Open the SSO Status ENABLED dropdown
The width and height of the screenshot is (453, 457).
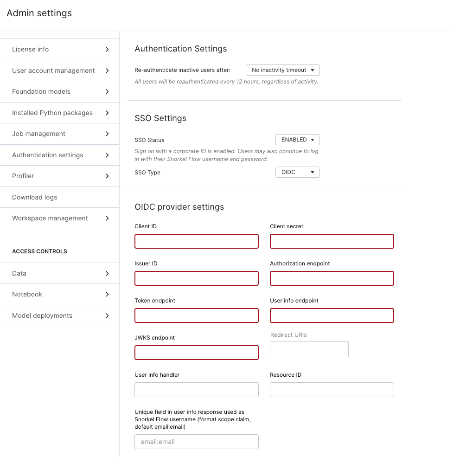pyautogui.click(x=297, y=140)
